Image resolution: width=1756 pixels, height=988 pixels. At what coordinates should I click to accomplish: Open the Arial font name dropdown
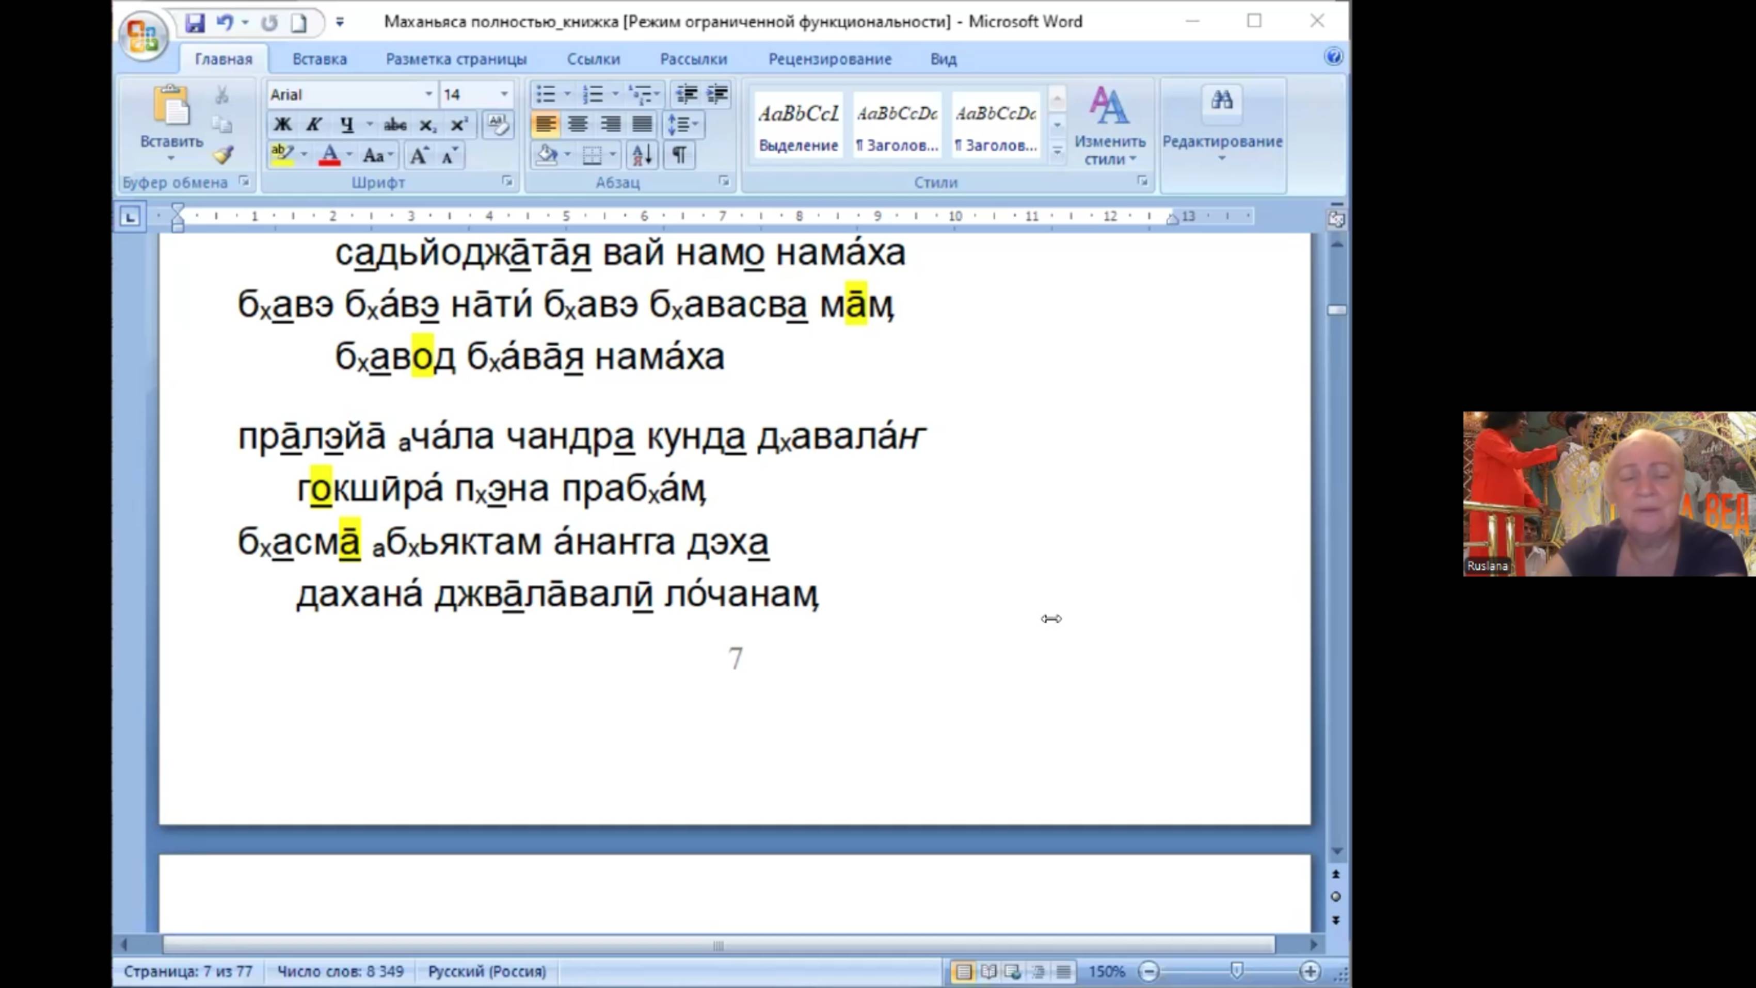429,94
